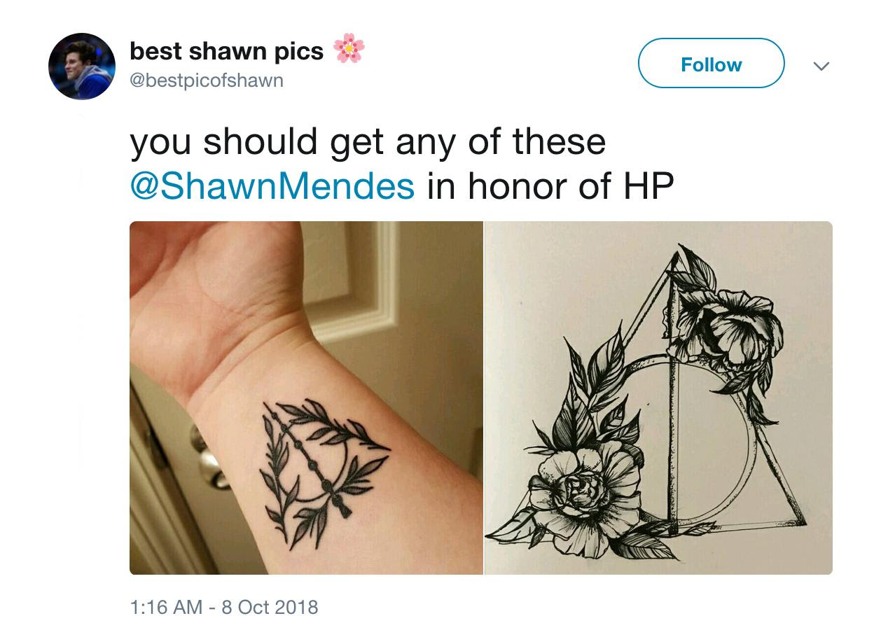Open the best shawn pics profile avatar
The width and height of the screenshot is (874, 637).
tap(81, 66)
